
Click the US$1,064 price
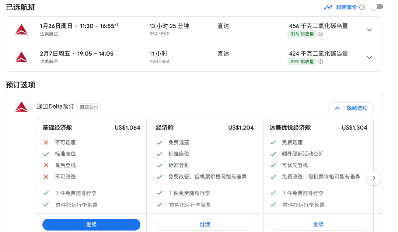tap(128, 127)
